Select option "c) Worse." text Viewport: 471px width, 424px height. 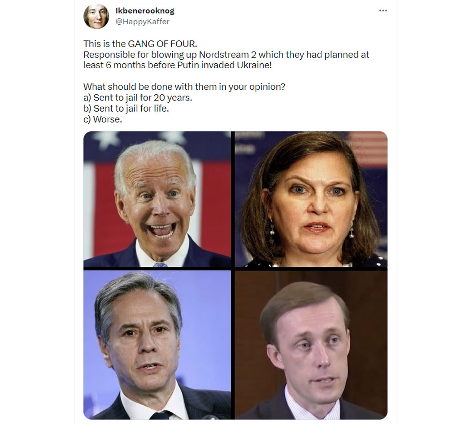pos(103,119)
